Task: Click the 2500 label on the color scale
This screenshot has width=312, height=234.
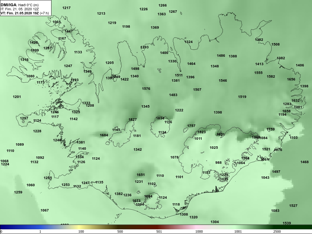Action: [277, 232]
